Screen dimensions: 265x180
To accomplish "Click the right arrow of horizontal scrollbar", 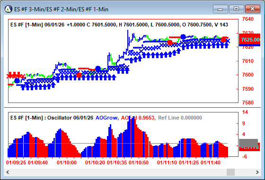I will (257, 172).
